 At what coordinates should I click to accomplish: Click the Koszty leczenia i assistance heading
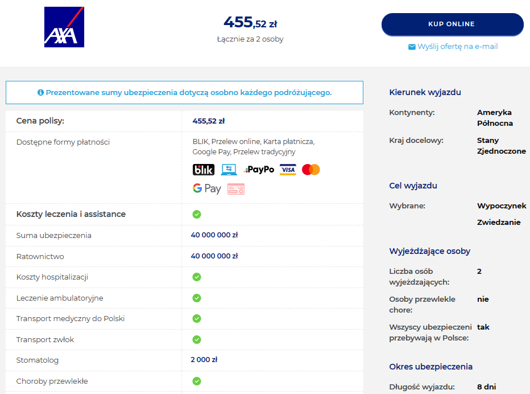point(71,214)
